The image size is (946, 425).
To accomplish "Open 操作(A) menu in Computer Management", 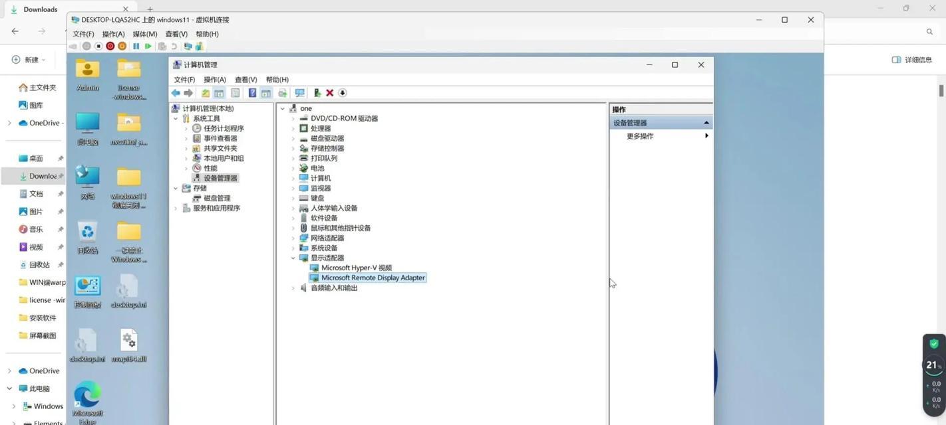I will [215, 80].
